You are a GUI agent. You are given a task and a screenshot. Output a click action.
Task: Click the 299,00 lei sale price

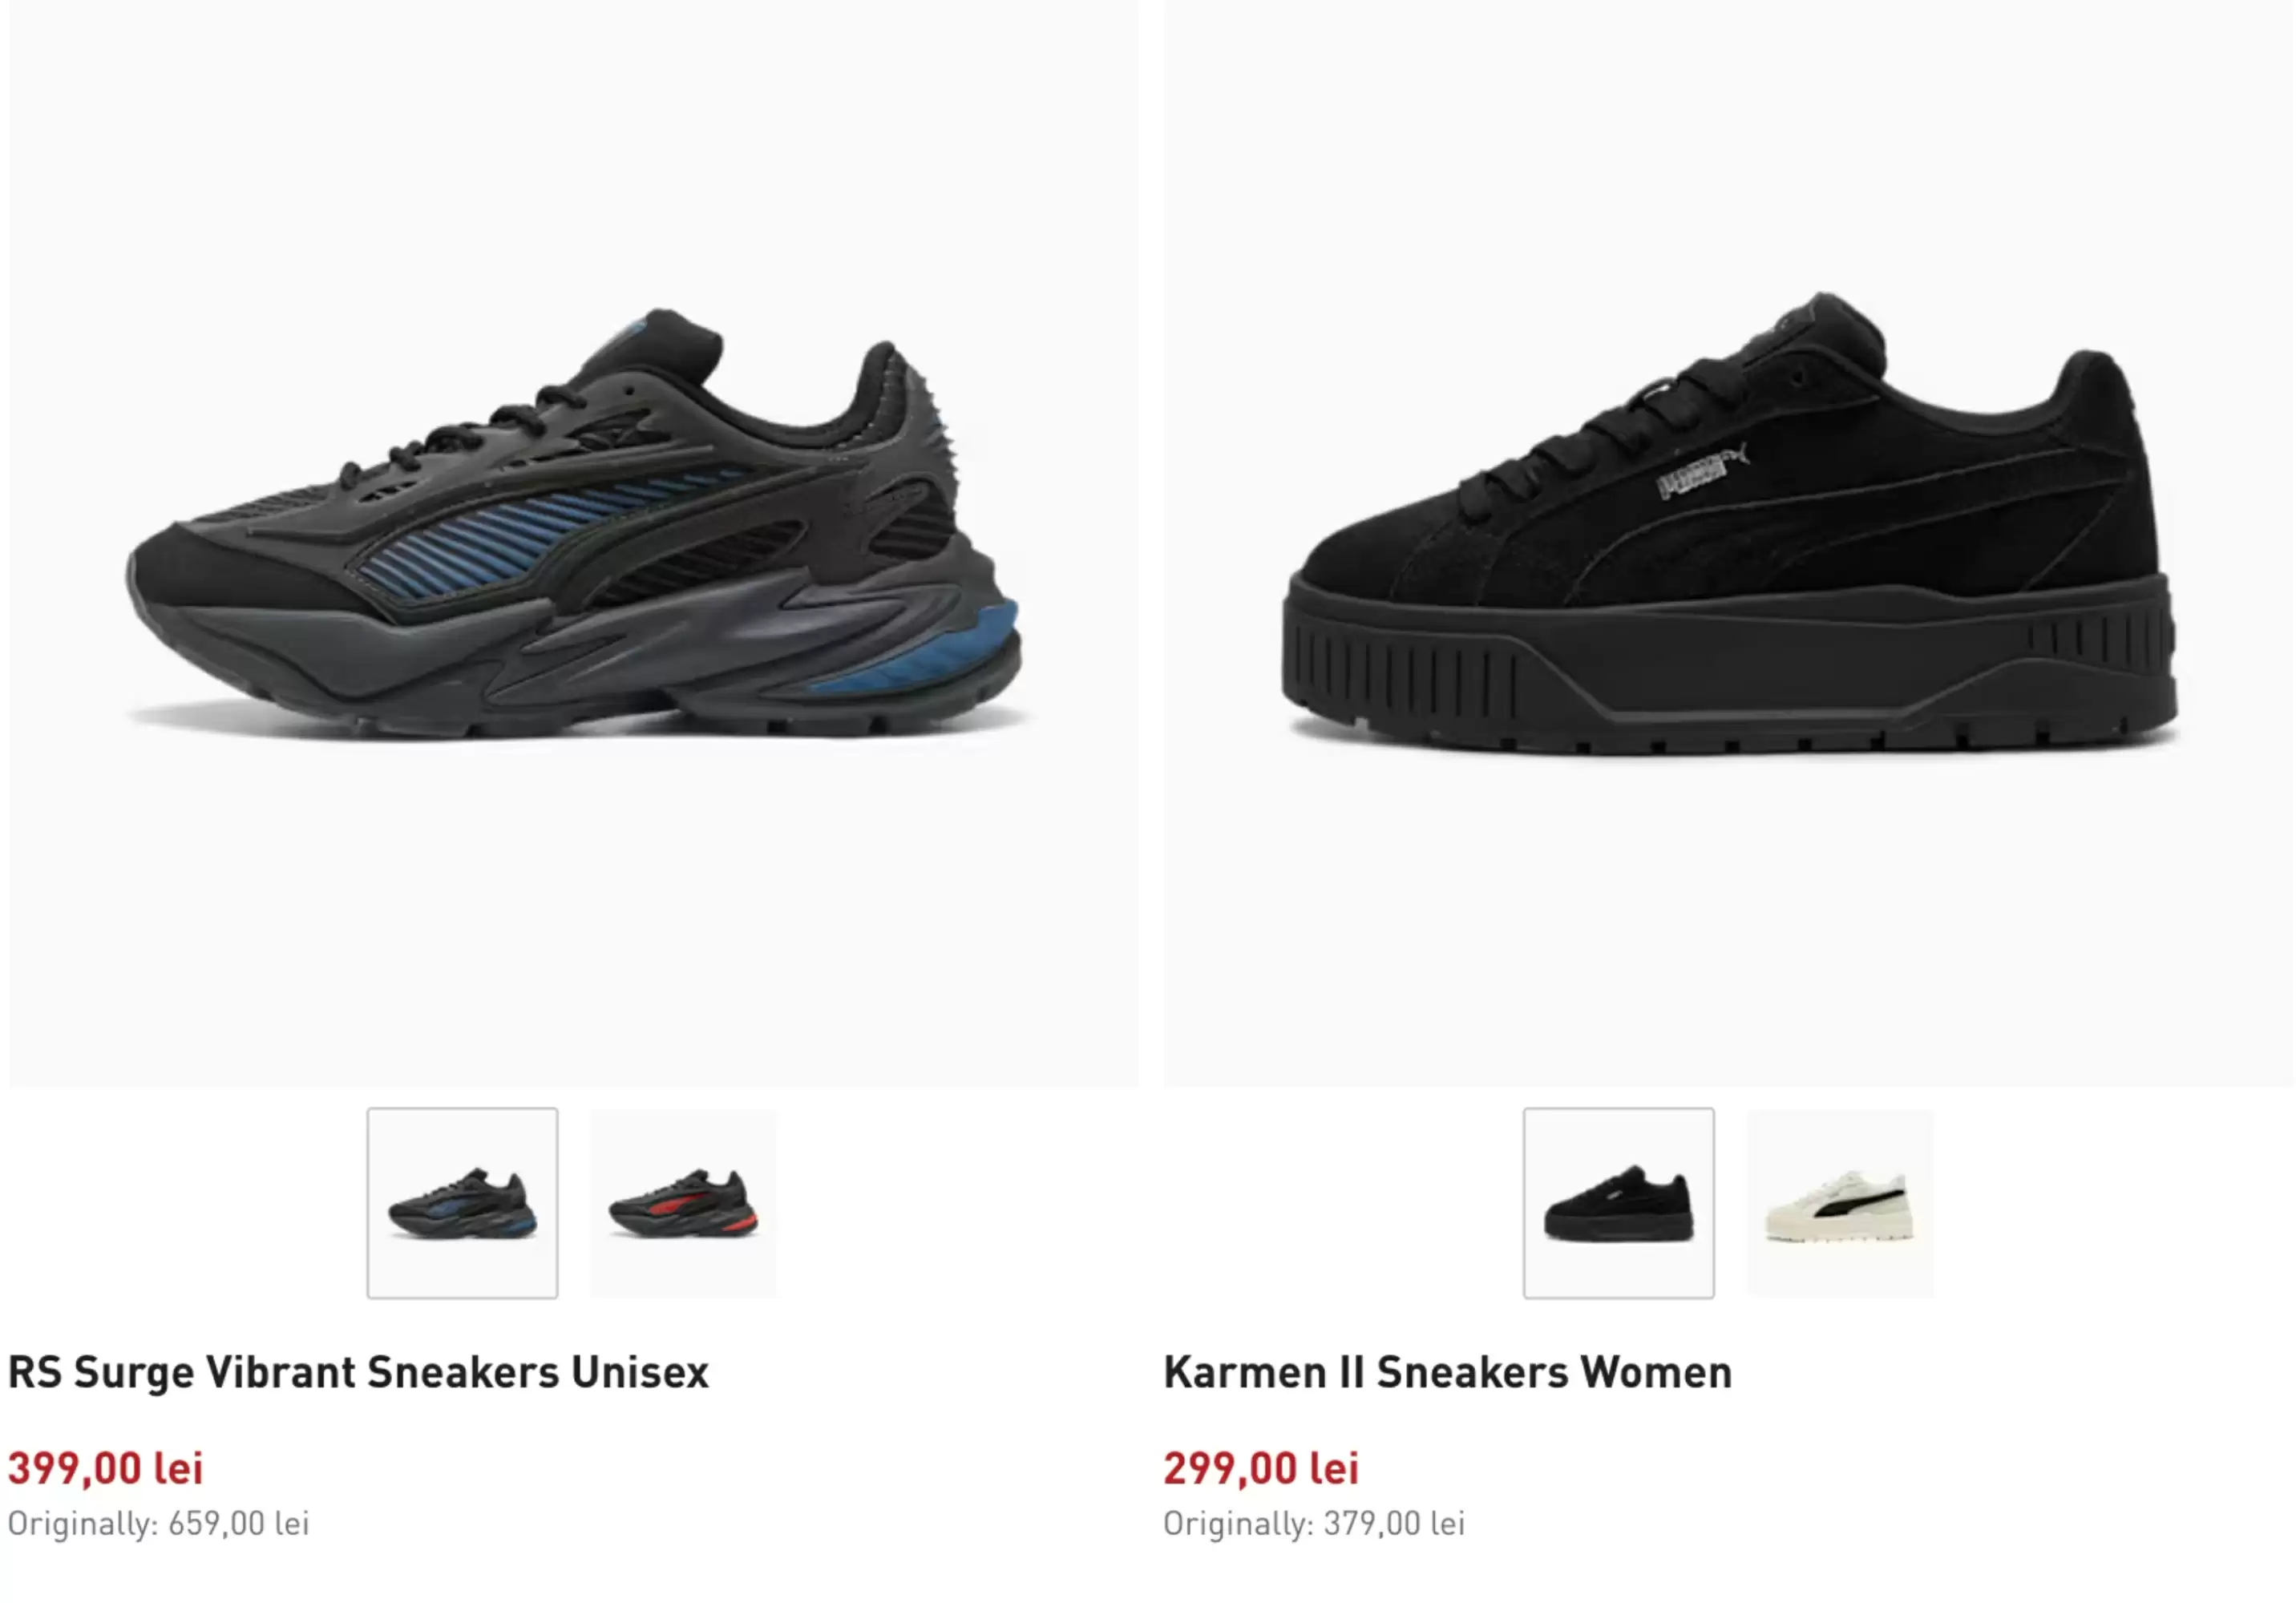point(1261,1468)
